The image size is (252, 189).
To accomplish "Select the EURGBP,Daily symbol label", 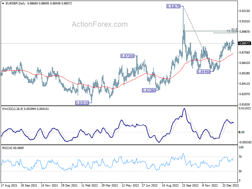I will coord(15,3).
